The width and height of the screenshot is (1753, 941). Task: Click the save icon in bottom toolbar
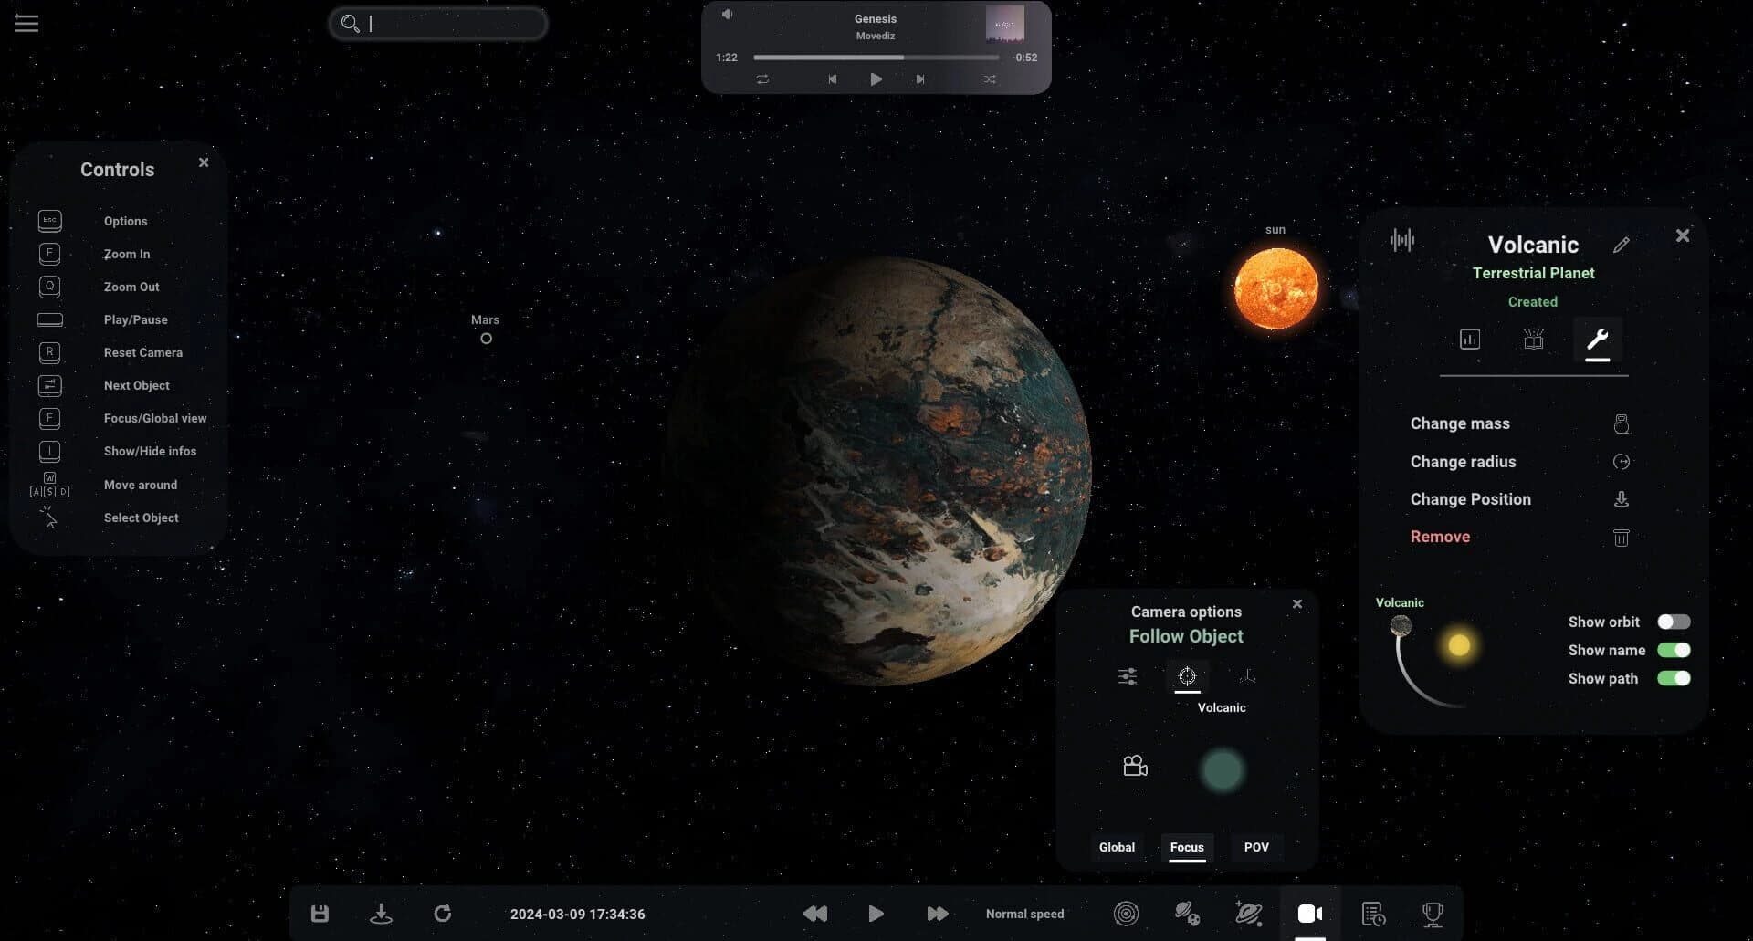pos(319,913)
